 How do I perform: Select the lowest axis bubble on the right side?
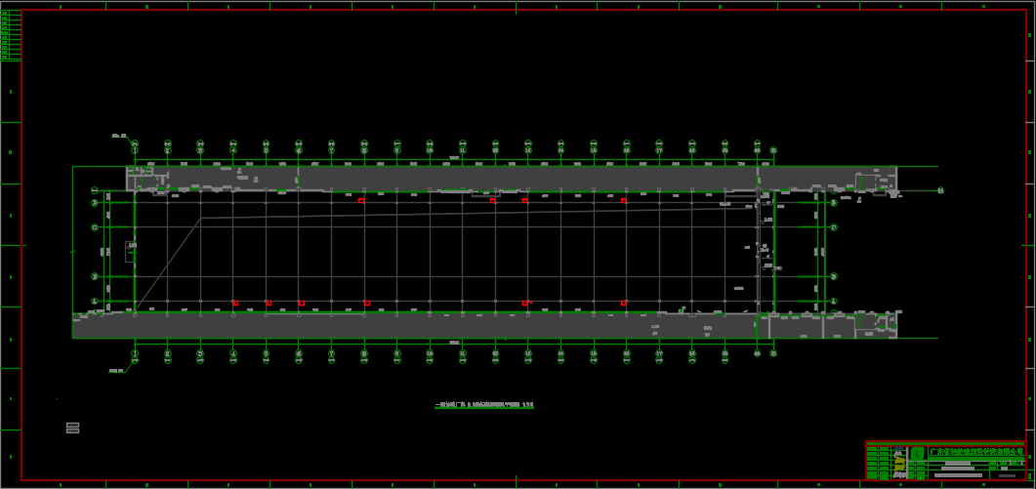834,302
